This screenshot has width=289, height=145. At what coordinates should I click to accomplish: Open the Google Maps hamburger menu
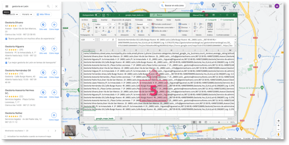tap(7, 6)
